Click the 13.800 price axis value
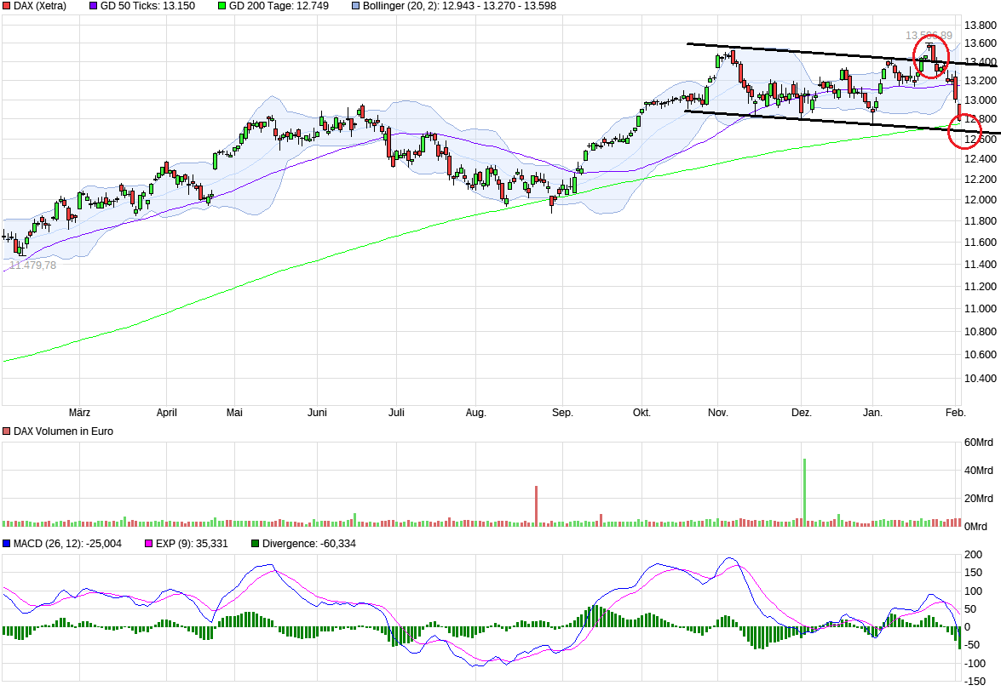The width and height of the screenshot is (1001, 691). (x=980, y=26)
